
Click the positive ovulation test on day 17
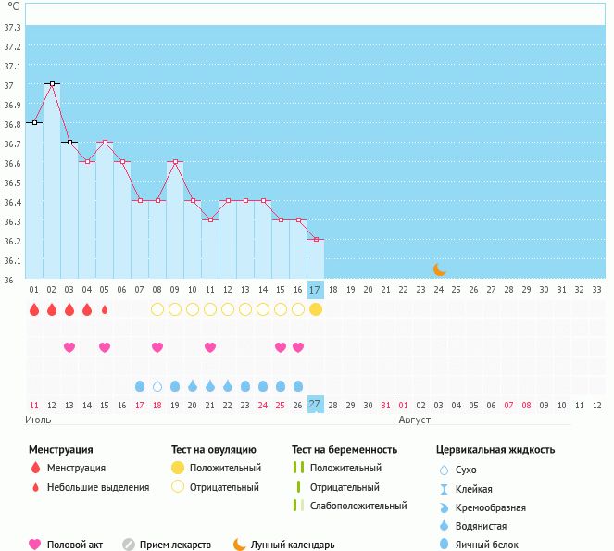tap(316, 309)
